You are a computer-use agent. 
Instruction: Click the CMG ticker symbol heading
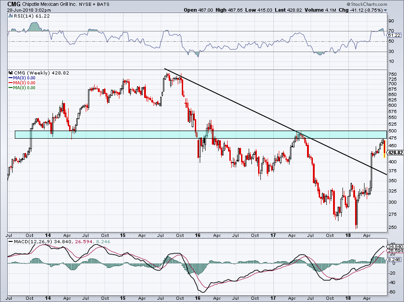click(x=13, y=4)
